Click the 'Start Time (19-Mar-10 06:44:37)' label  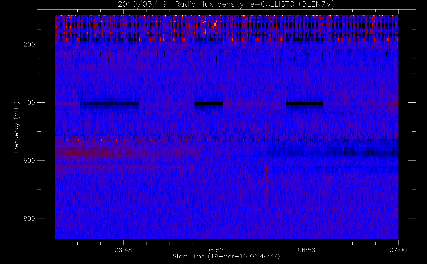point(226,256)
